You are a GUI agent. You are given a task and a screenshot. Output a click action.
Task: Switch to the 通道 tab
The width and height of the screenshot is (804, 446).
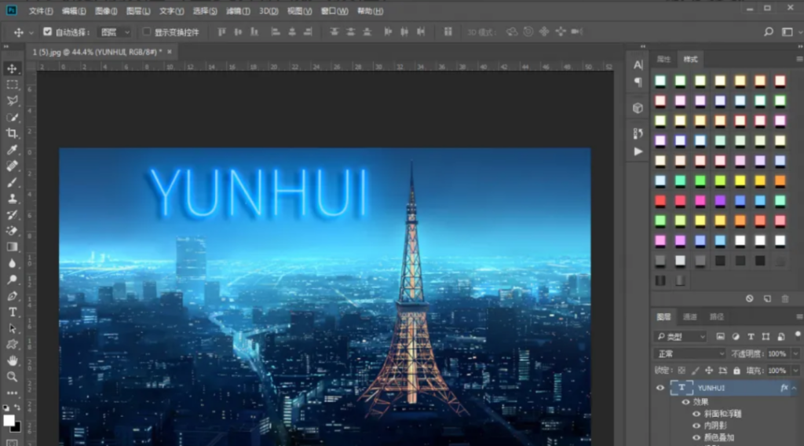pyautogui.click(x=689, y=317)
